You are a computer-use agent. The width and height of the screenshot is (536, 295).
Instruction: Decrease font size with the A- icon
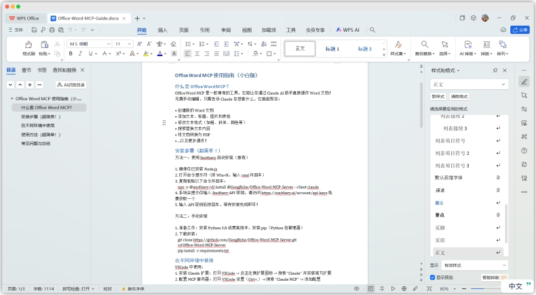coord(149,44)
